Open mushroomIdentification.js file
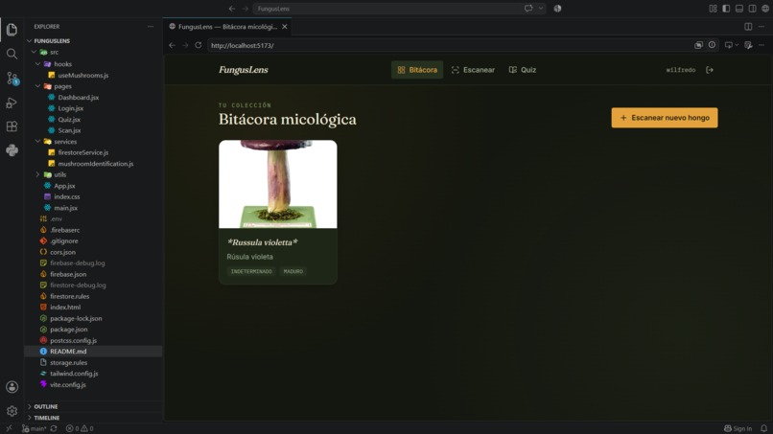Image resolution: width=773 pixels, height=434 pixels. [96, 164]
